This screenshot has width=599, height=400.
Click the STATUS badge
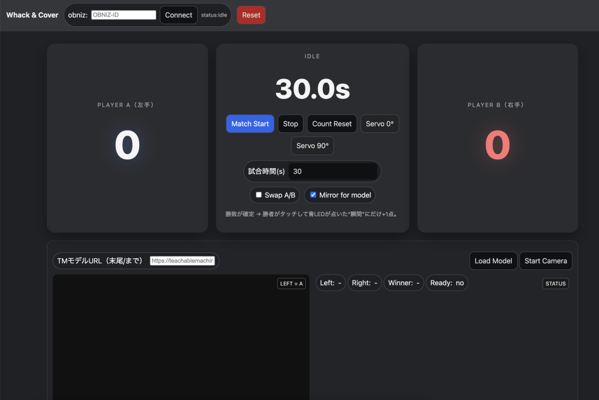point(555,283)
